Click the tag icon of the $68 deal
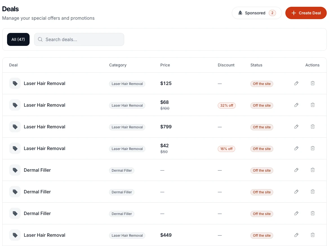This screenshot has height=246, width=329. tap(15, 105)
